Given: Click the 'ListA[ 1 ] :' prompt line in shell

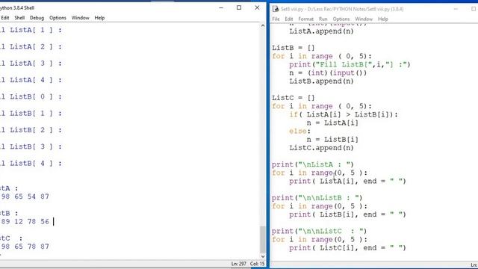Looking at the screenshot, I should click(x=31, y=30).
